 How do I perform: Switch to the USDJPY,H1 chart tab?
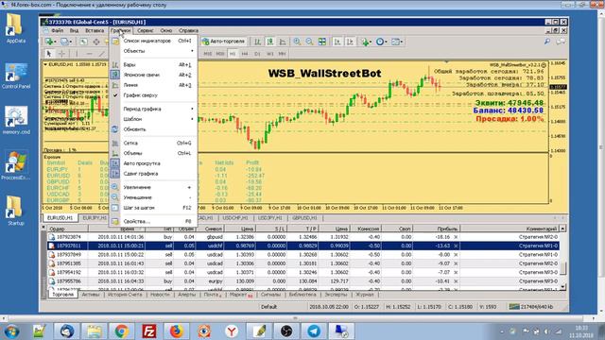[x=269, y=218]
